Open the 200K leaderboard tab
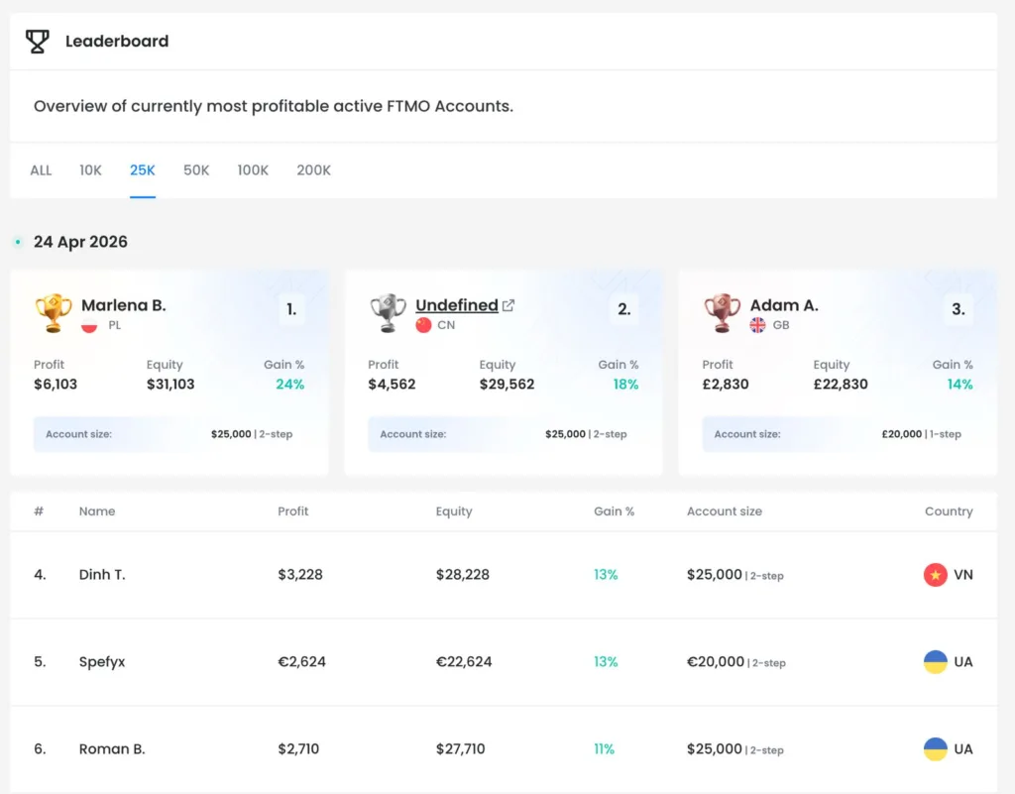This screenshot has width=1015, height=794. click(313, 170)
